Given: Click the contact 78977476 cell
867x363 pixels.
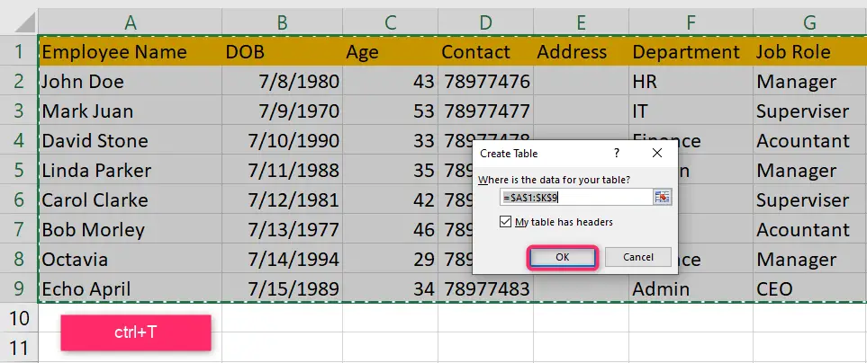Looking at the screenshot, I should coord(485,81).
